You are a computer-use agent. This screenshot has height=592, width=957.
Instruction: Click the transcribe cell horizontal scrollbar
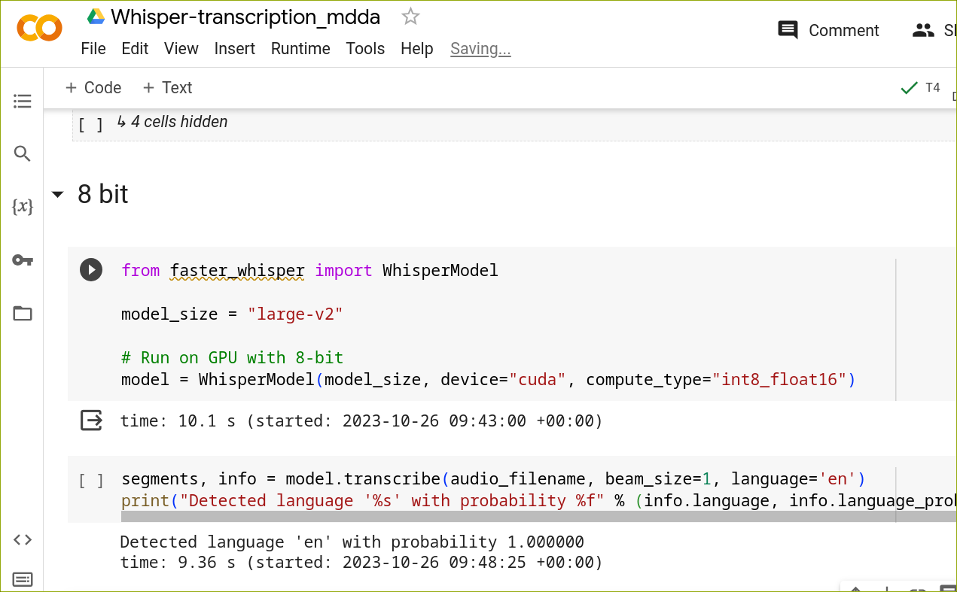538,517
